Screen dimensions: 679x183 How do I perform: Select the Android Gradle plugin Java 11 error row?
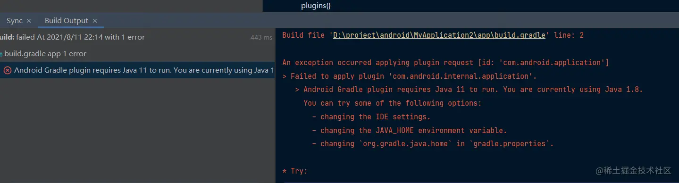[x=137, y=70]
